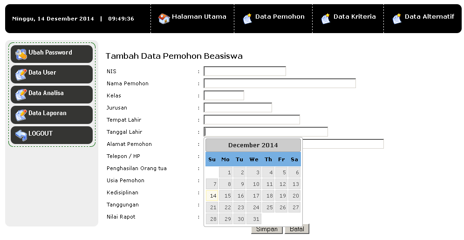Choose day 18 in the datepicker

point(268,196)
